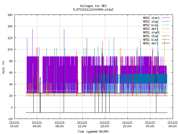Image resolution: width=178 pixels, height=134 pixels.
Task: Click the NPD2 start purple legend line
Action: click(165, 18)
